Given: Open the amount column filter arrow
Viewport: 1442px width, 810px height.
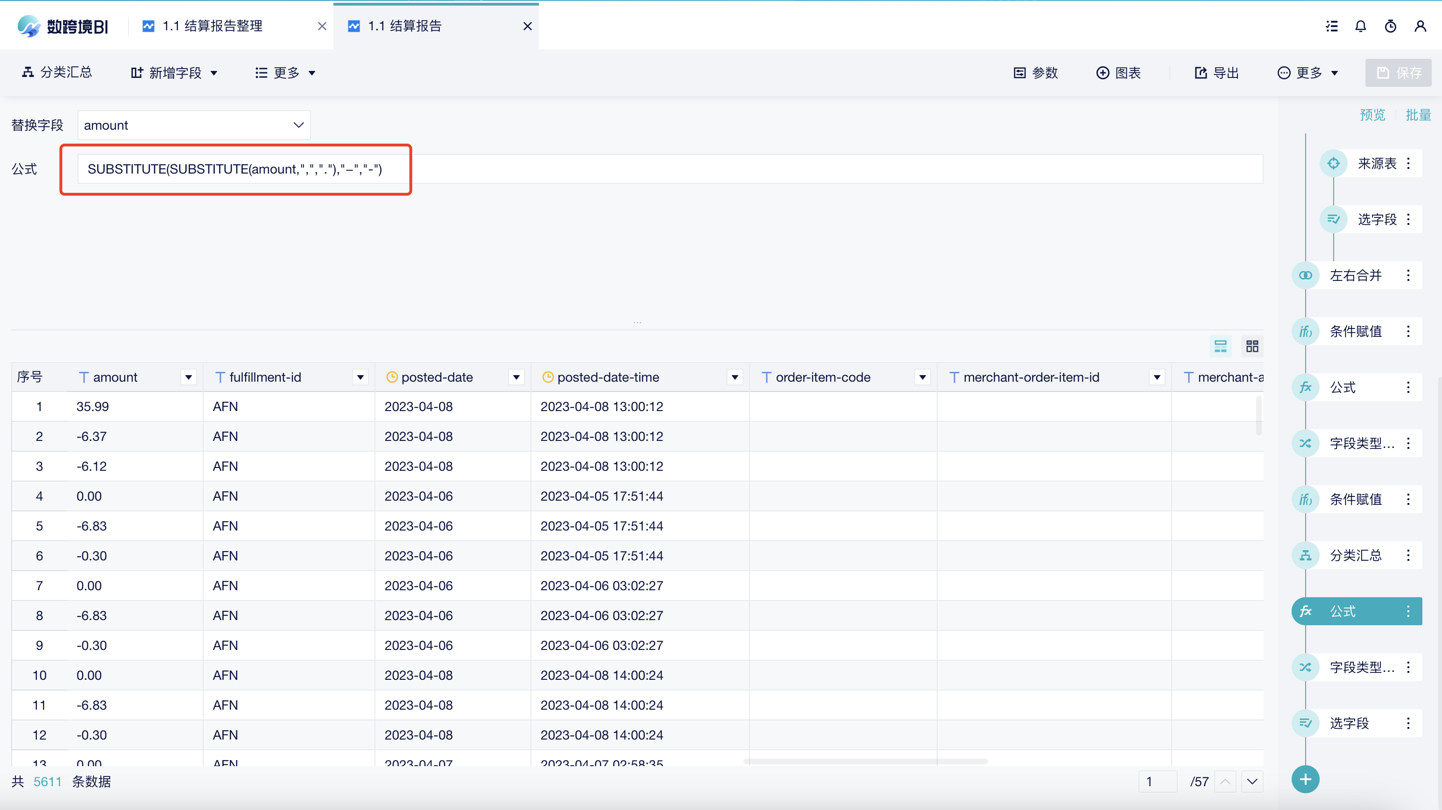Looking at the screenshot, I should pos(189,377).
